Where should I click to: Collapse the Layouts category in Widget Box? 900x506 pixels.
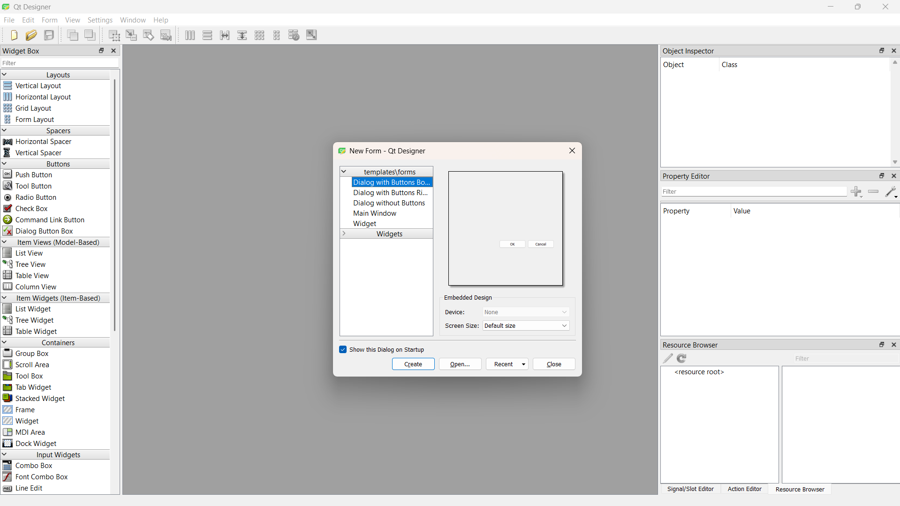click(x=4, y=75)
